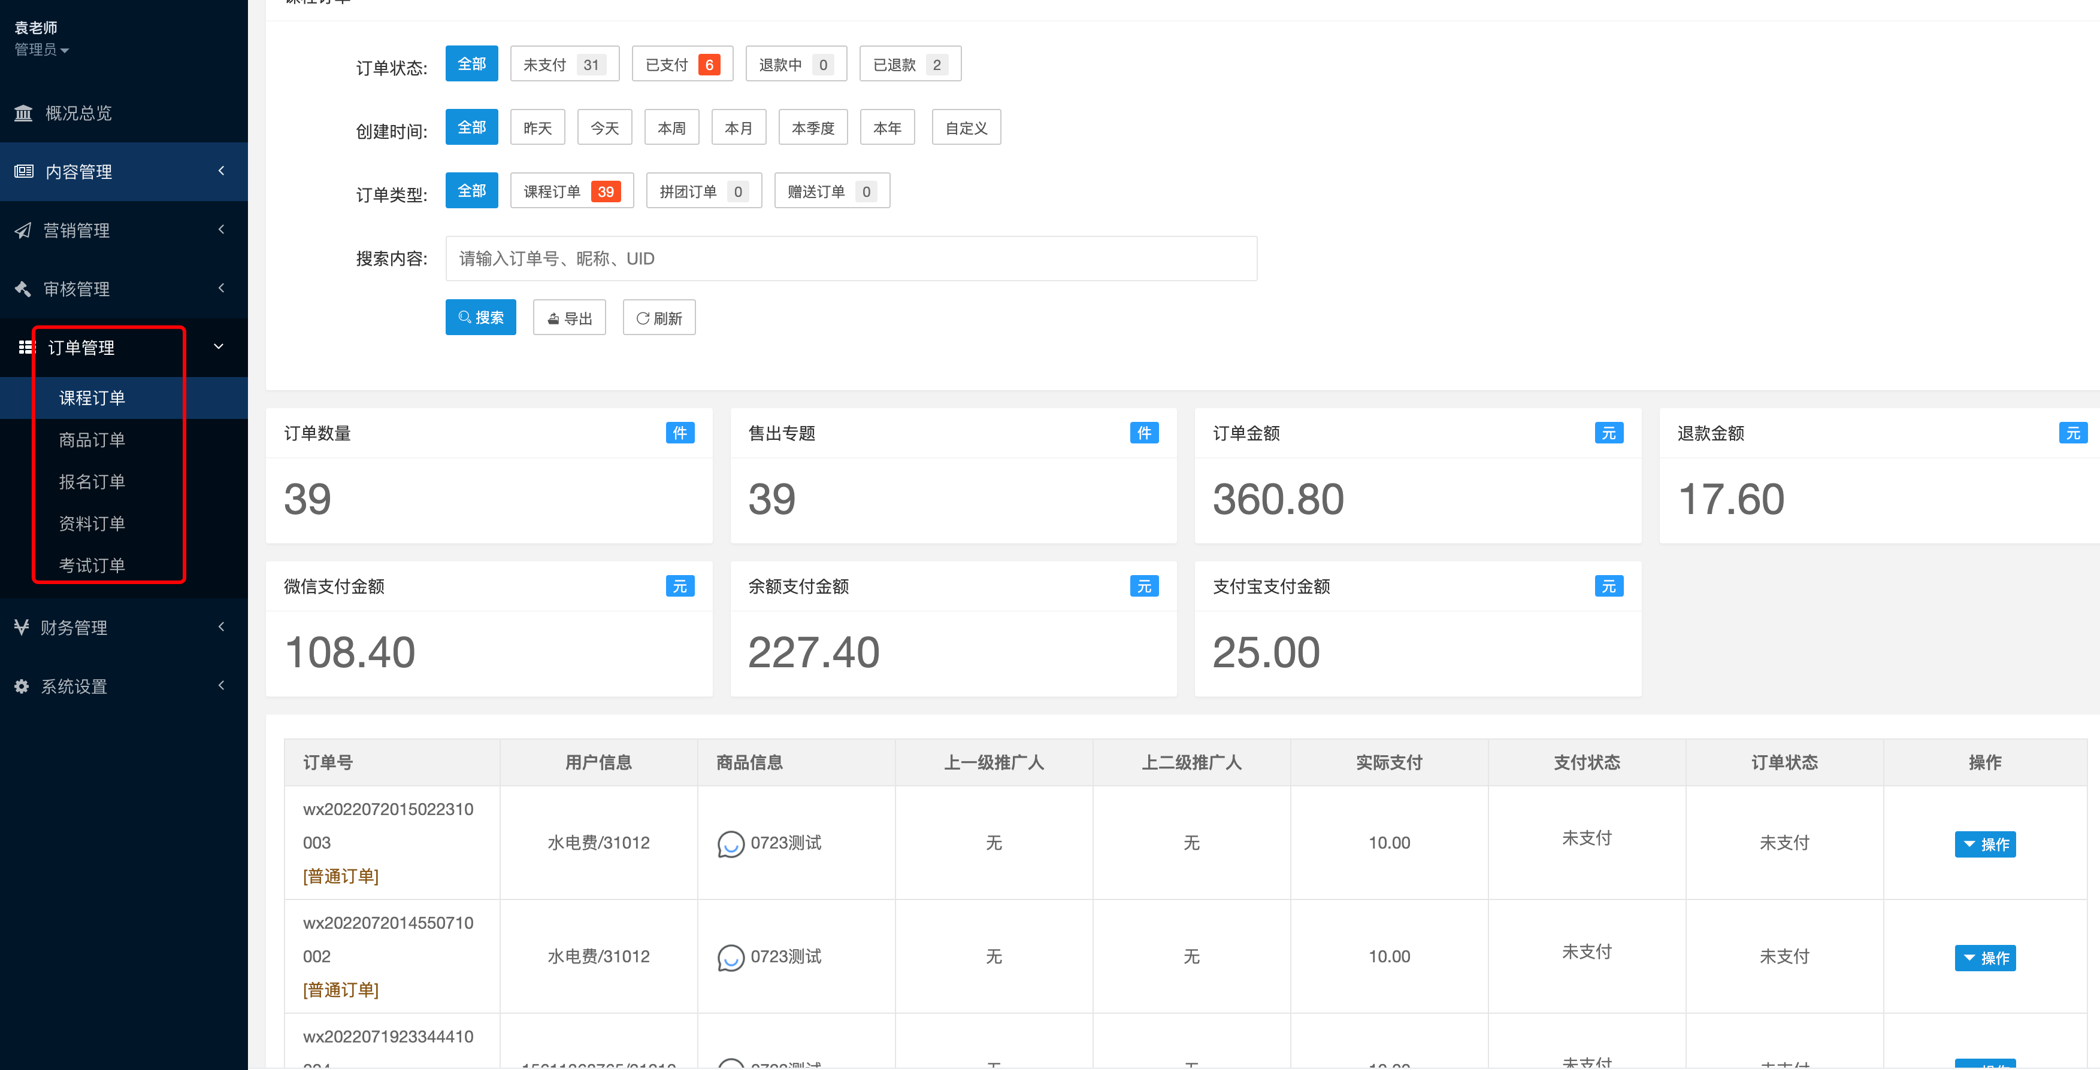The height and width of the screenshot is (1070, 2100).
Task: Expand 审核管理 via its chevron
Action: 221,288
